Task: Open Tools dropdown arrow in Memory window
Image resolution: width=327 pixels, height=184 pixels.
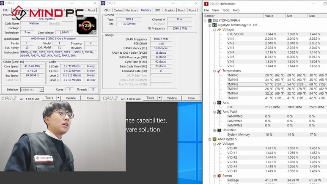Action: coord(159,98)
